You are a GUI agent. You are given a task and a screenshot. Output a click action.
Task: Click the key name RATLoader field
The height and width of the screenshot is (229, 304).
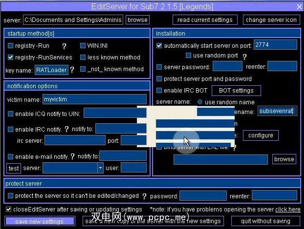[51, 70]
